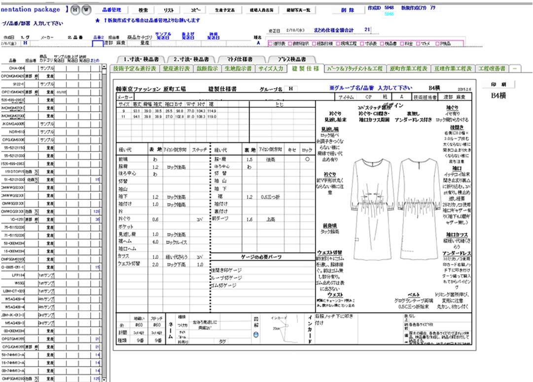This screenshot has height=382, width=533.
Task: Open the プレス検品書 tab
Action: click(x=292, y=60)
